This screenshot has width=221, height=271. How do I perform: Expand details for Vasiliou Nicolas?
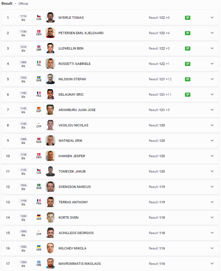coord(212,125)
